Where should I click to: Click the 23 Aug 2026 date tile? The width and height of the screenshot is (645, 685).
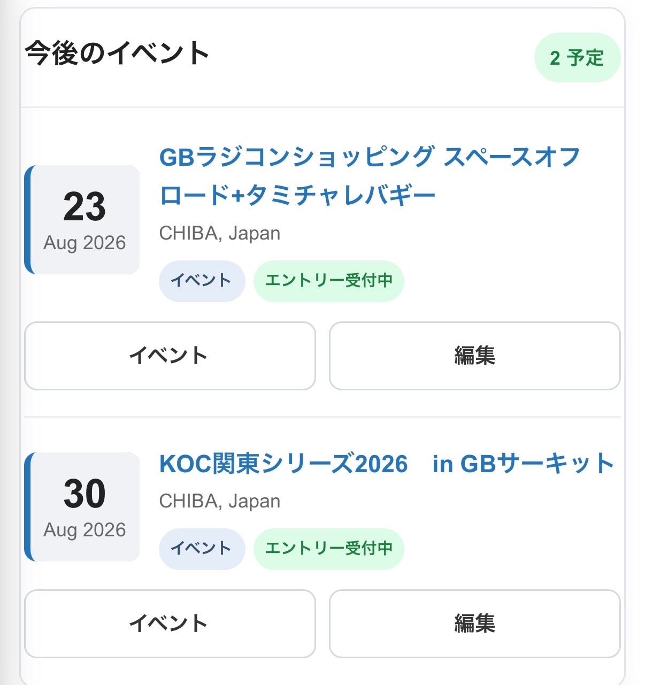[82, 220]
